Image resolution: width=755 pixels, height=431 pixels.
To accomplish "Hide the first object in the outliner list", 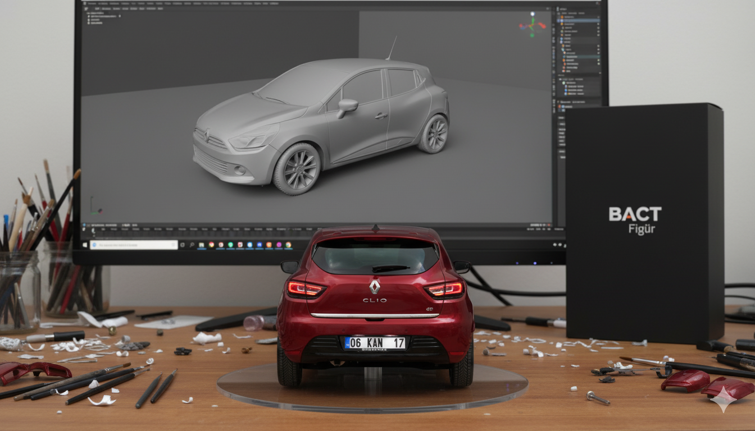I will [598, 16].
